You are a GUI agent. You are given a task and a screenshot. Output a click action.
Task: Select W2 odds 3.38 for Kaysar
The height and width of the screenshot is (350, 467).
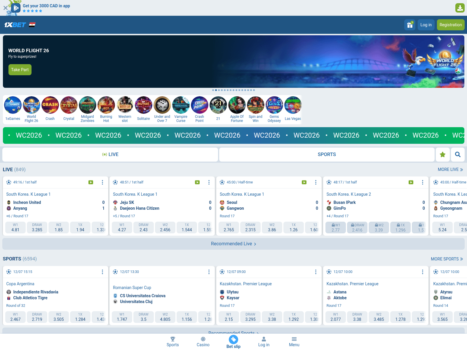(x=272, y=317)
